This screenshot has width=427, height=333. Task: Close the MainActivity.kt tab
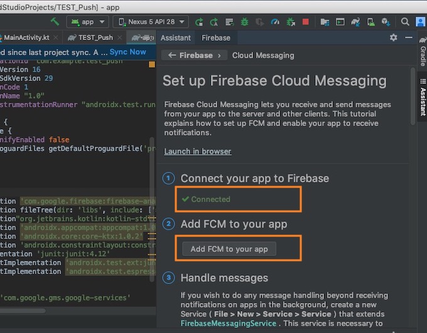click(55, 38)
